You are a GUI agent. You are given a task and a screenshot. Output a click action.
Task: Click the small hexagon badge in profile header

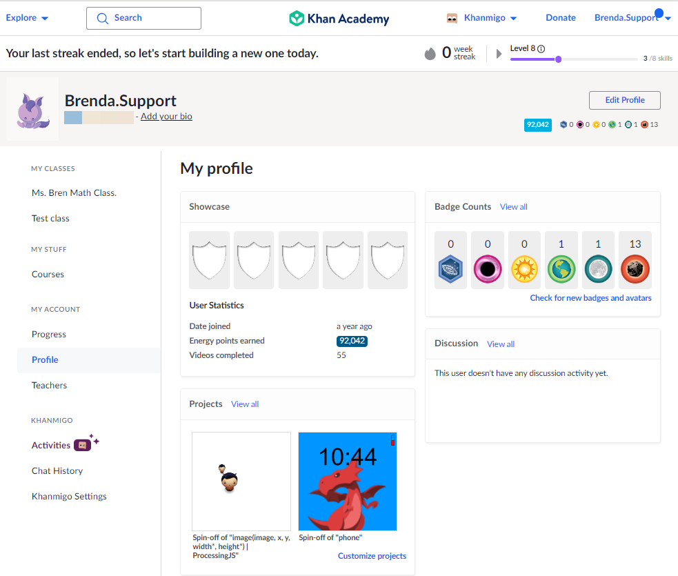coord(564,125)
